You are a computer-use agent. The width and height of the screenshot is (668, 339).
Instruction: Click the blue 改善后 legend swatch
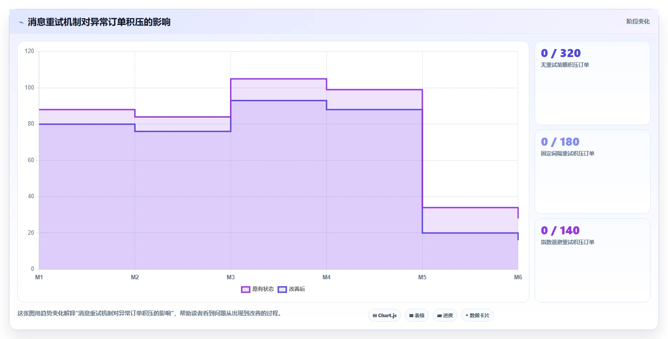(x=282, y=289)
